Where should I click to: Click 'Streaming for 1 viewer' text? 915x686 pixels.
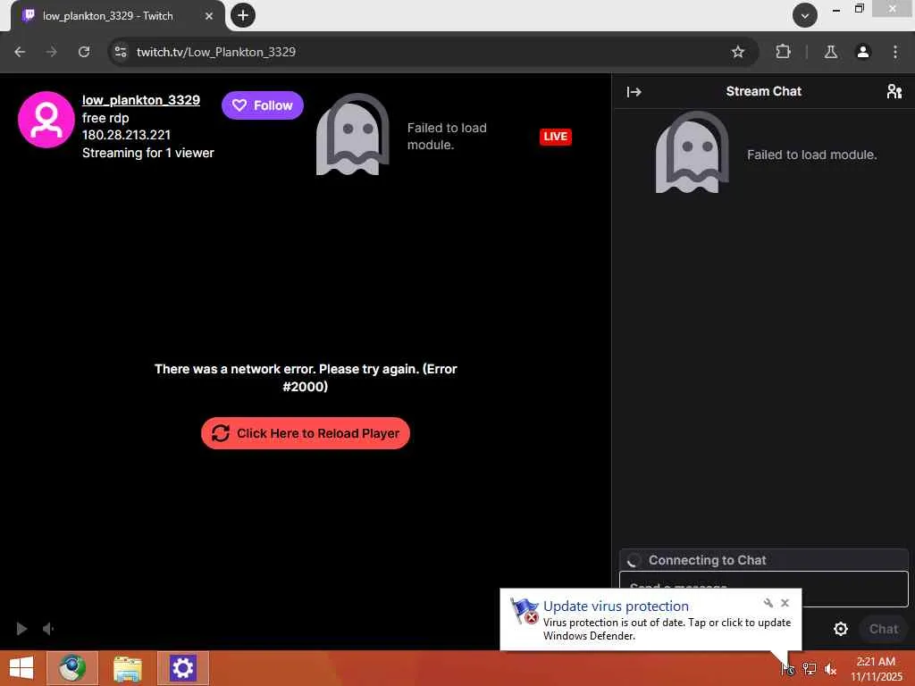[x=148, y=153]
